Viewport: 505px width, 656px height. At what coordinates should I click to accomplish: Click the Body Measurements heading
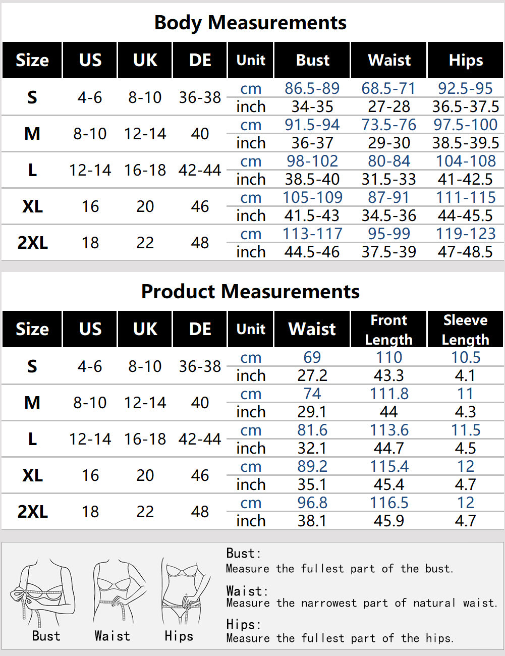click(x=250, y=23)
